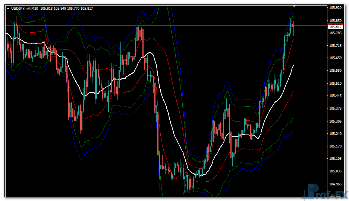The image size is (349, 201).
Task: Open the one-click trading arrow beside USDJPYm#
Action: [x=8, y=8]
